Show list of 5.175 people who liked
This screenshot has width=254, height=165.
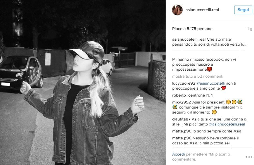tap(192, 29)
